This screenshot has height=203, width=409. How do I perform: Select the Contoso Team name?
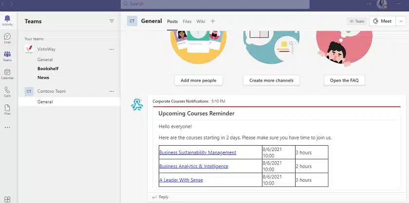point(52,91)
